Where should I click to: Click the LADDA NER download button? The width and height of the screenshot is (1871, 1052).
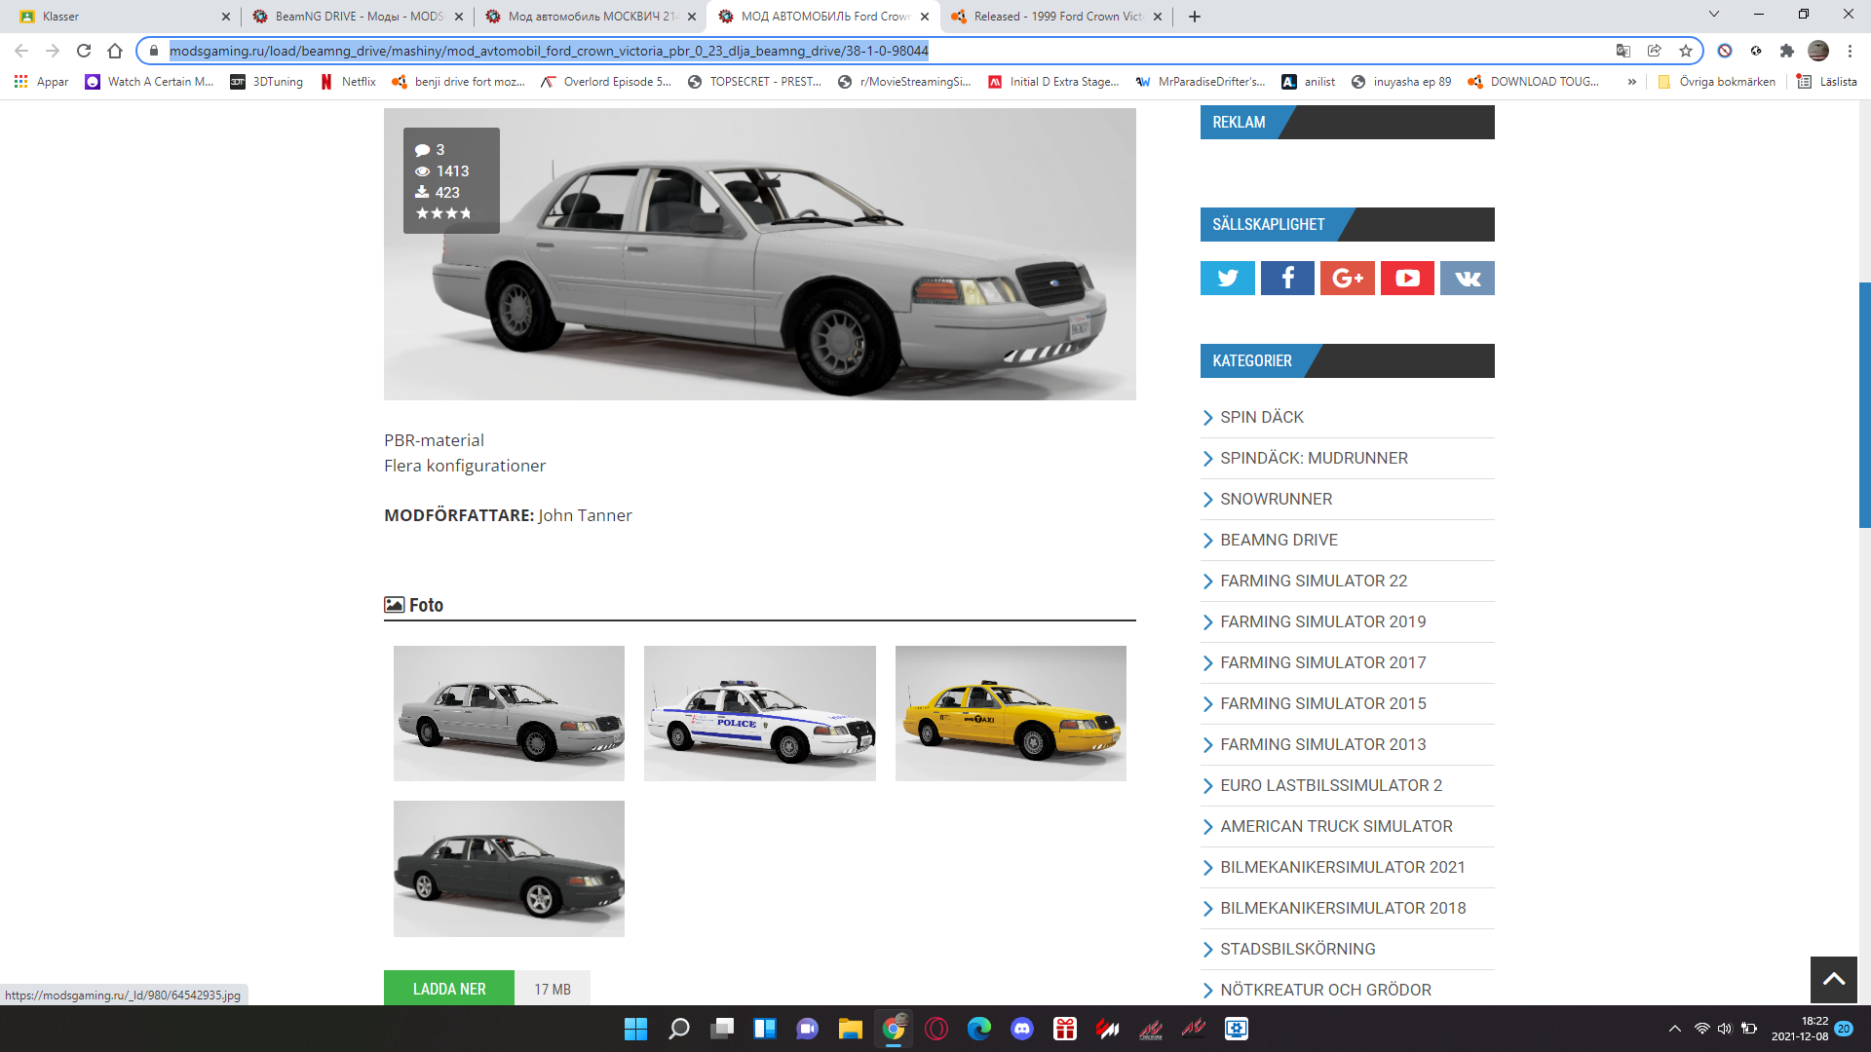tap(448, 989)
